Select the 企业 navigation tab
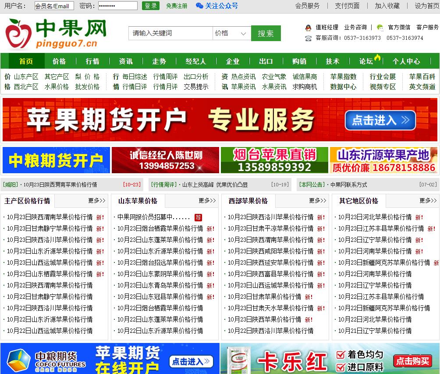 point(233,61)
